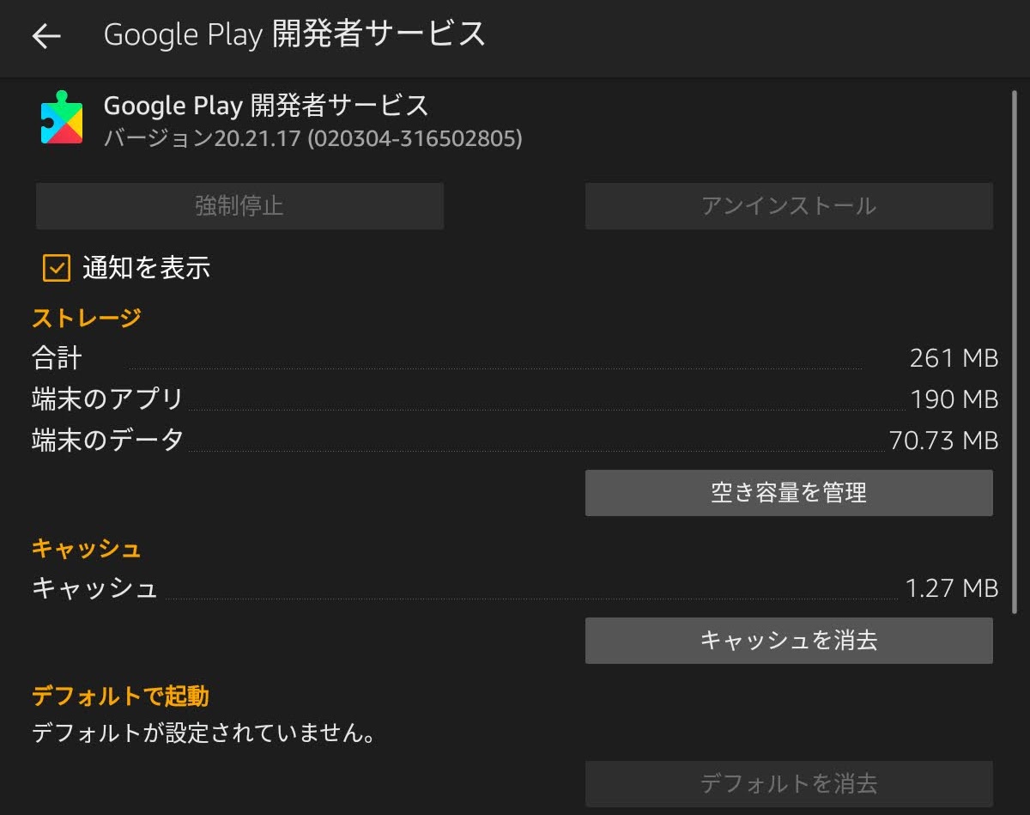This screenshot has height=815, width=1030.
Task: Tap デフォルトを消去 button
Action: point(788,783)
